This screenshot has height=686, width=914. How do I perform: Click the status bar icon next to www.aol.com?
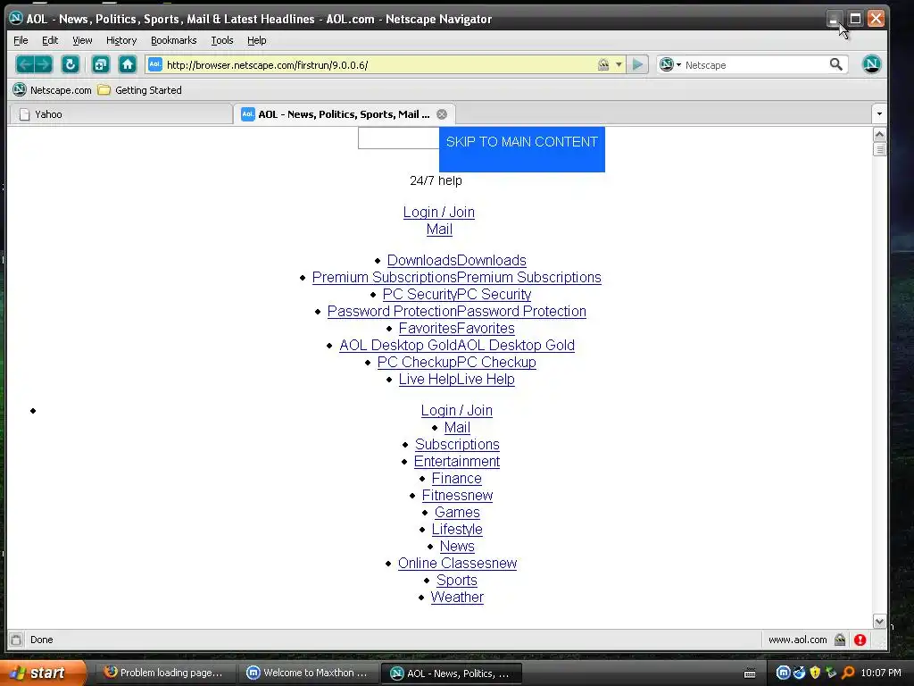[840, 640]
